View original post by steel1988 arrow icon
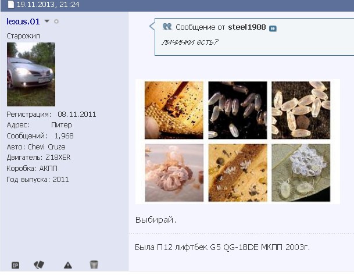Image resolution: width=354 pixels, height=275 pixels. click(x=273, y=28)
